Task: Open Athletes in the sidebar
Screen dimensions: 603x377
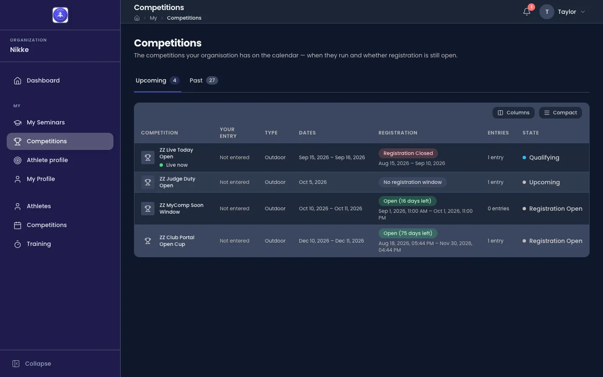Action: pos(60,206)
